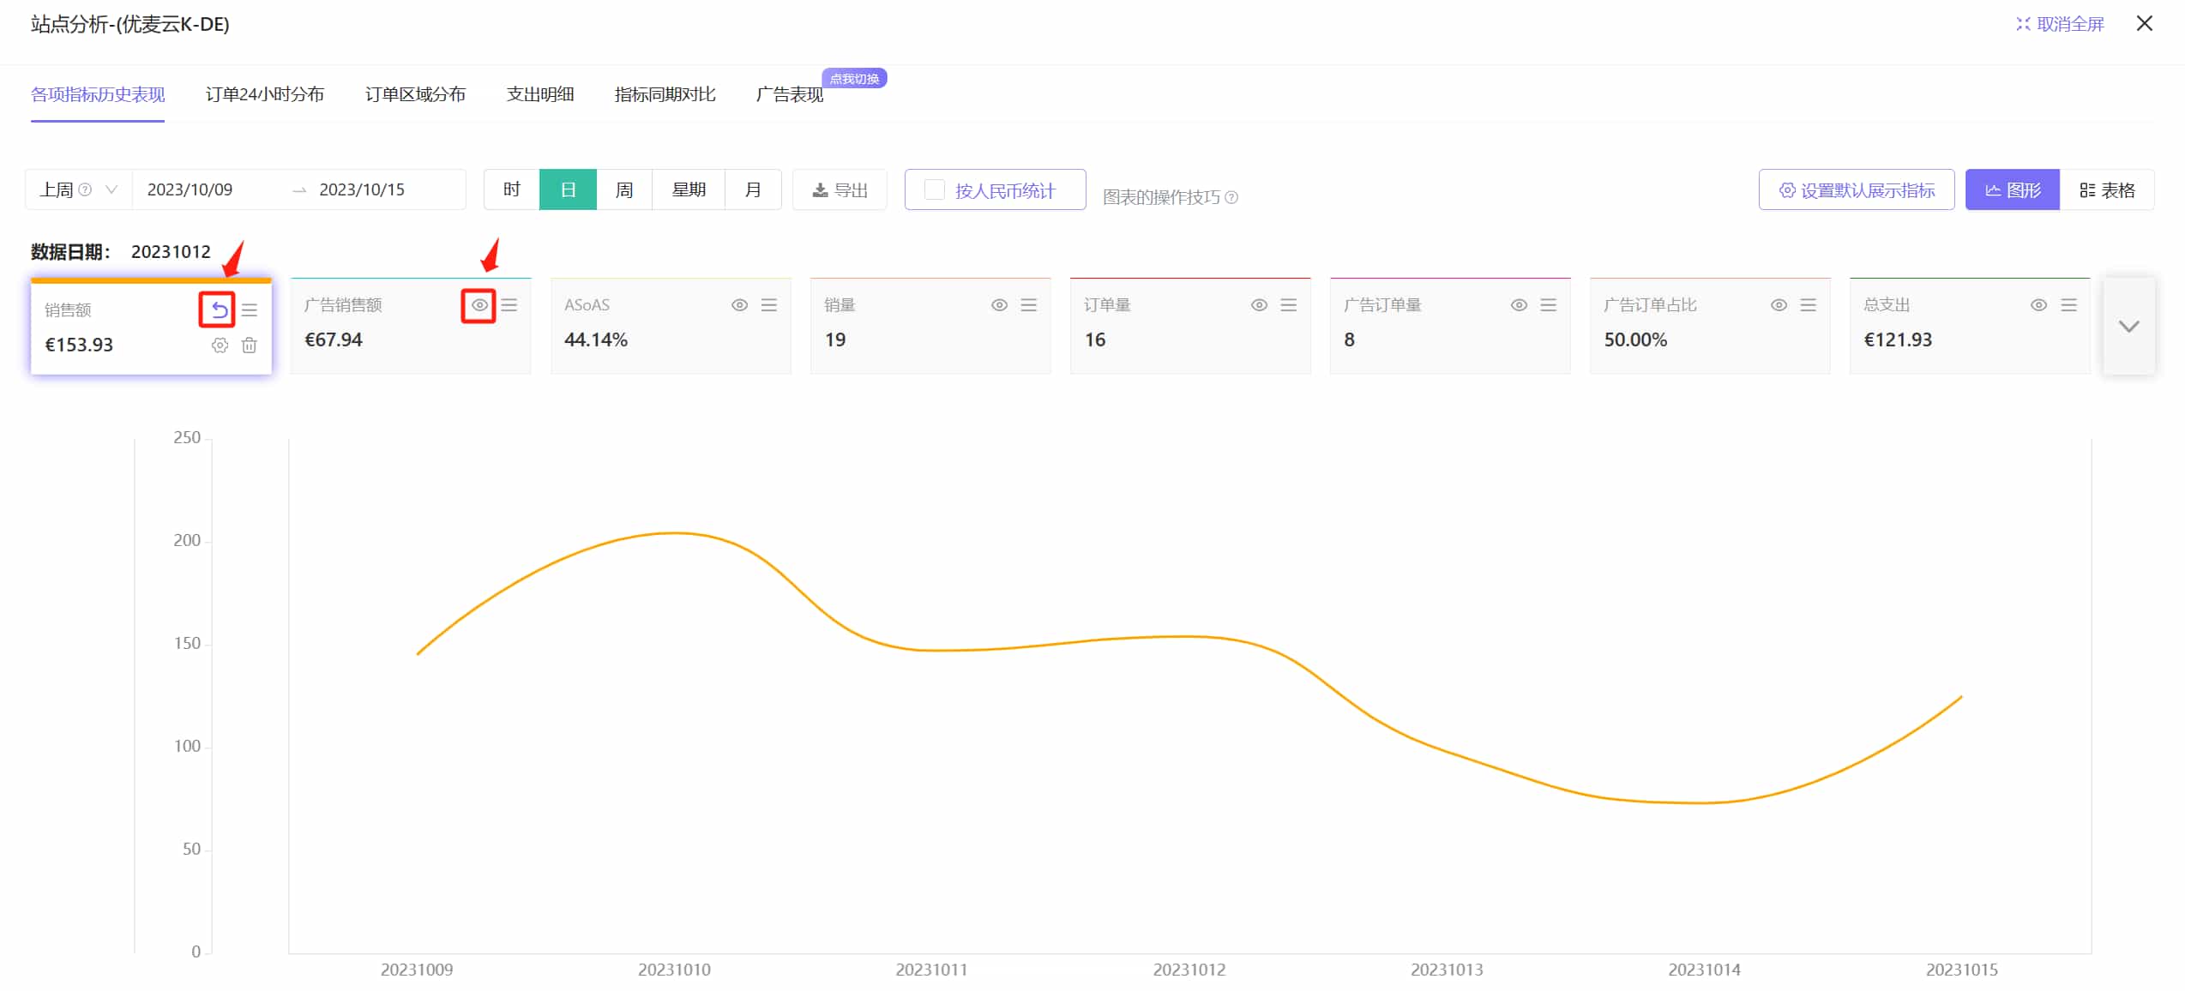The height and width of the screenshot is (991, 2185).
Task: Click 取消全屏 to exit fullscreen
Action: [2060, 24]
